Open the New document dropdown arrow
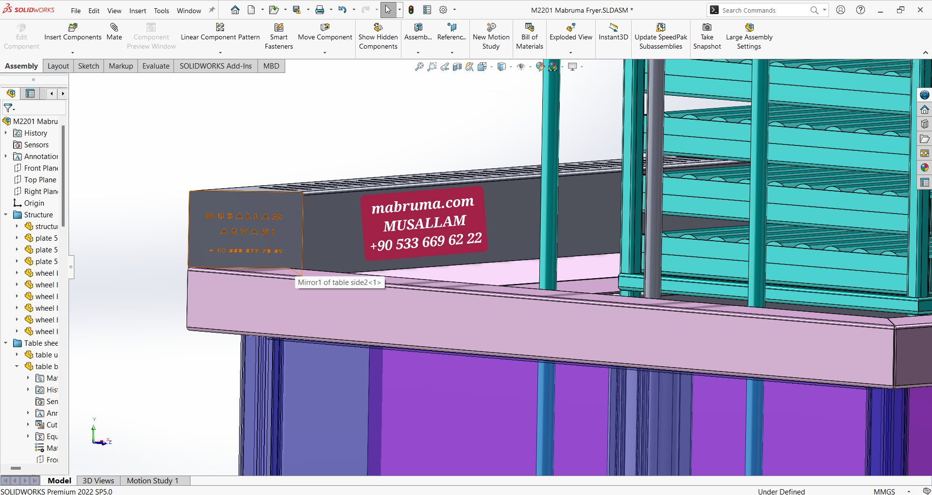This screenshot has width=932, height=495. (x=262, y=10)
